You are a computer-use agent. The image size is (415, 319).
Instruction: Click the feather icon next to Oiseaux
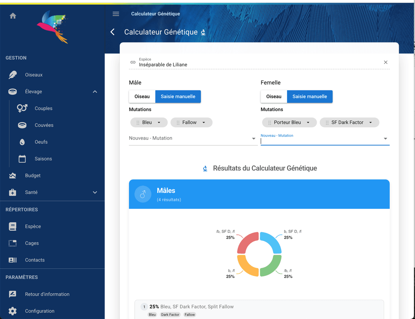pyautogui.click(x=13, y=75)
